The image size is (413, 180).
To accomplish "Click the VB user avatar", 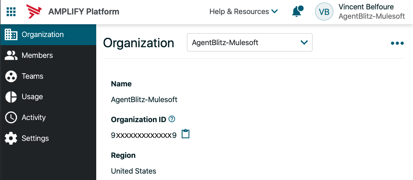I will click(324, 11).
